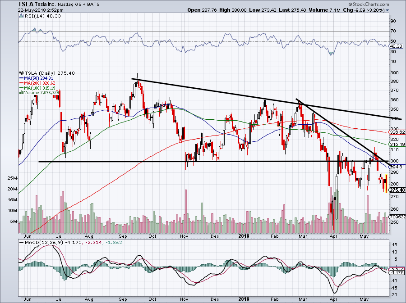Viewport: 406px width, 303px height.
Task: Click the RSI(14) panel legend icon
Action: (22, 16)
